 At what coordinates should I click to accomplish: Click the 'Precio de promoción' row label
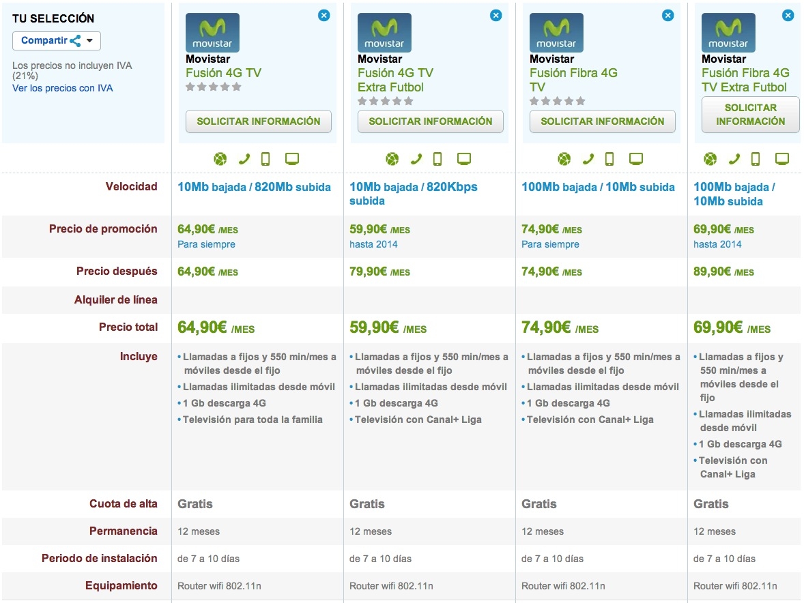(103, 229)
